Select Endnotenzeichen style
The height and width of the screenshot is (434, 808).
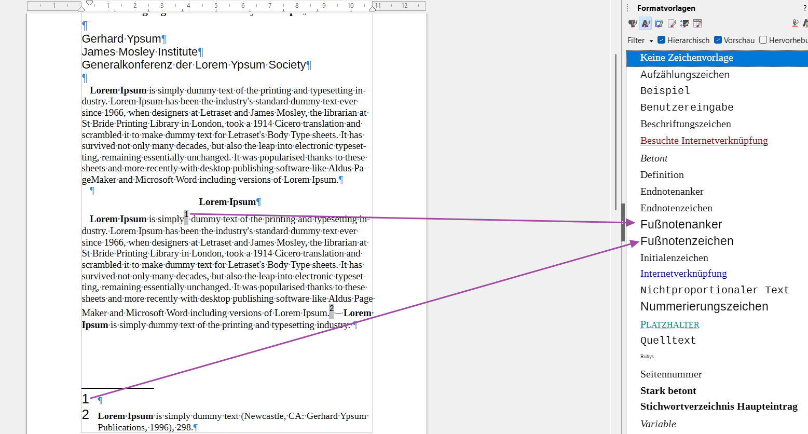[676, 208]
